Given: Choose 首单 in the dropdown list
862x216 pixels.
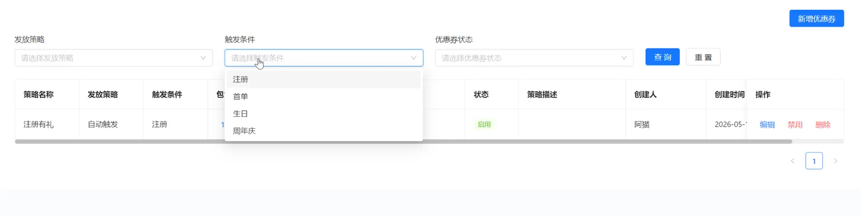Looking at the screenshot, I should point(323,97).
